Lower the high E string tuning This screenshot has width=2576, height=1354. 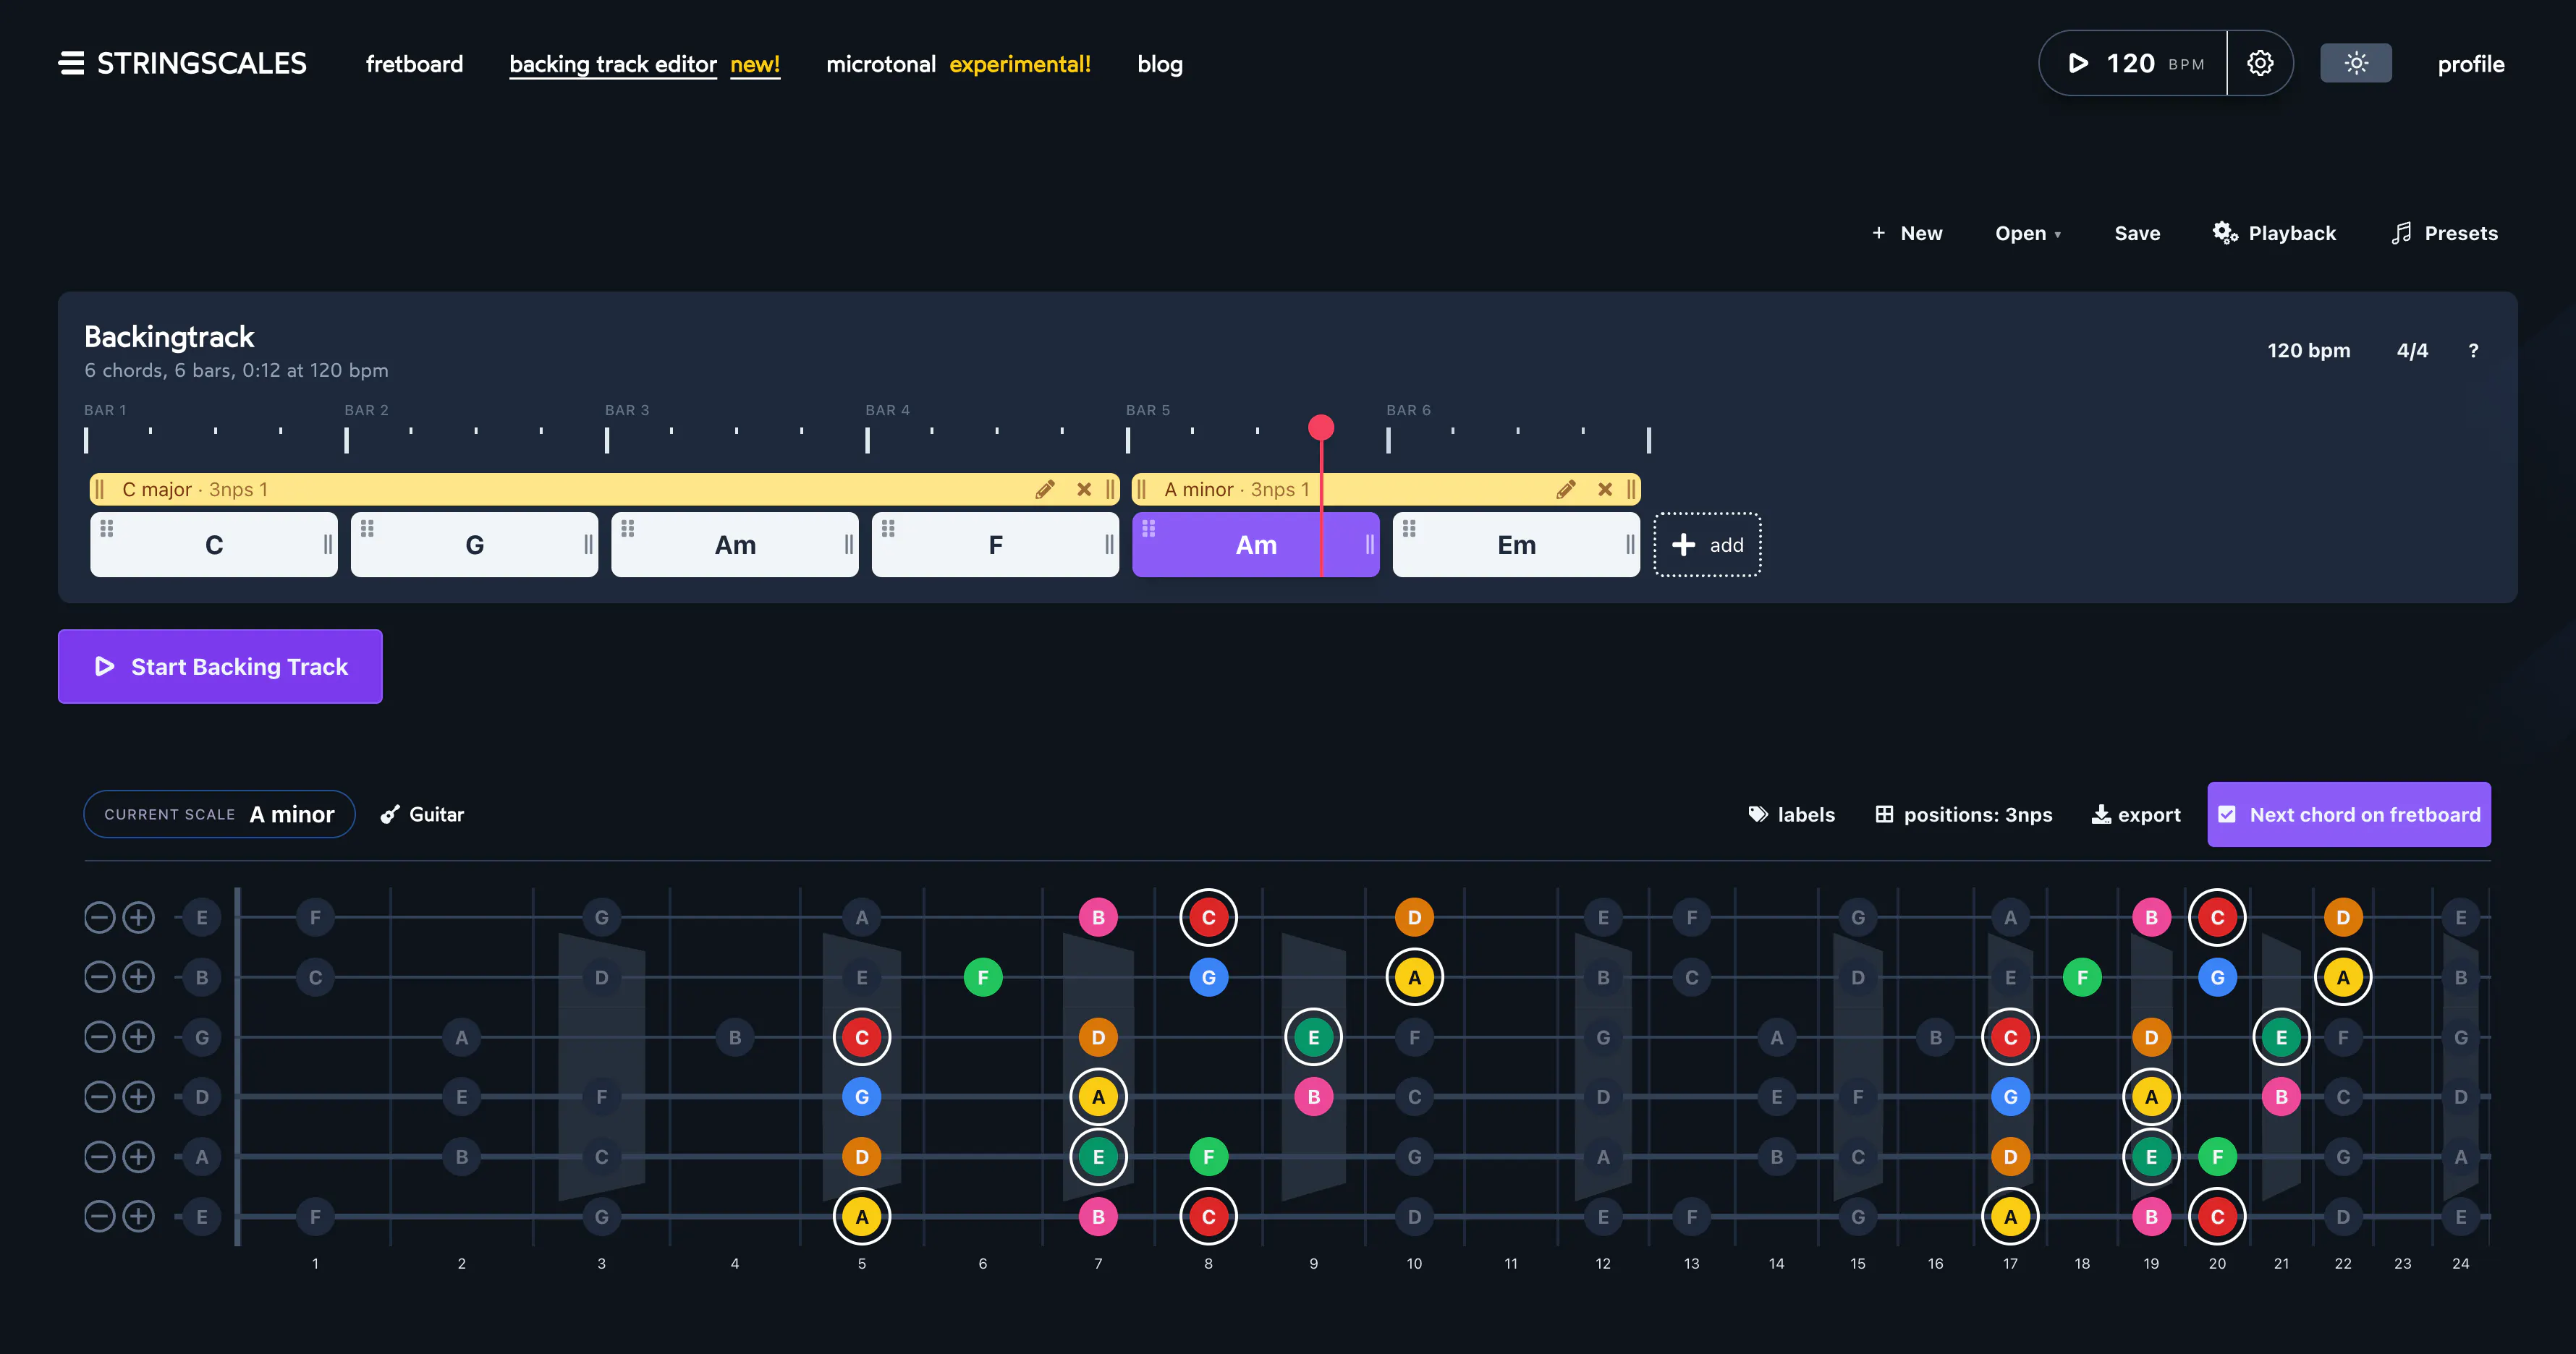tap(99, 917)
